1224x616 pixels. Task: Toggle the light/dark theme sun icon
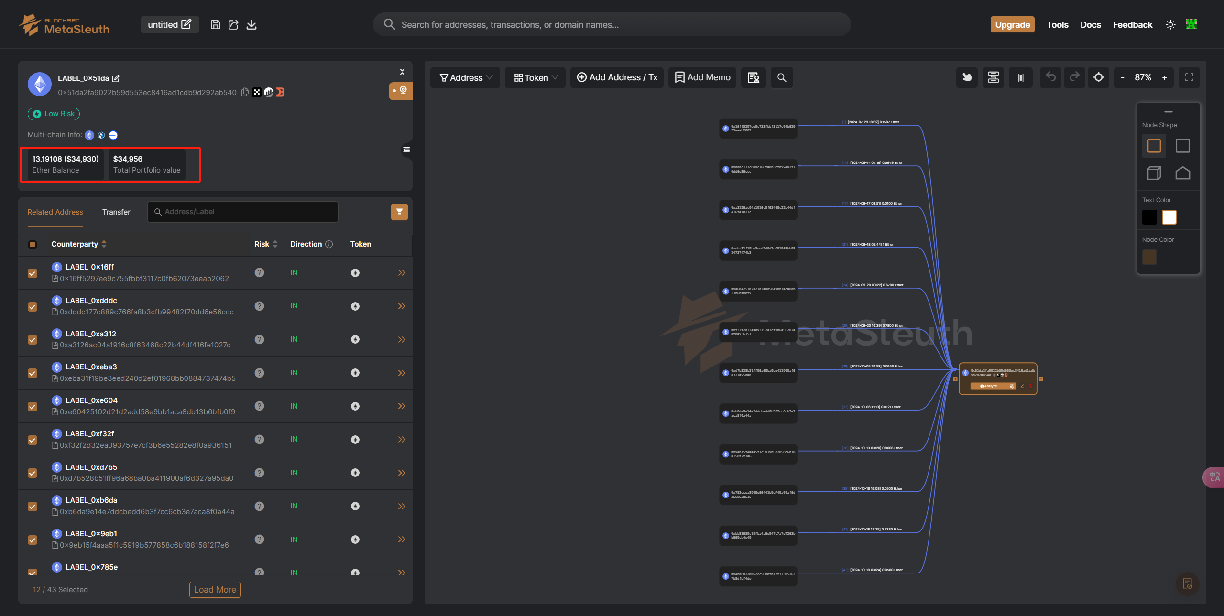[1170, 25]
